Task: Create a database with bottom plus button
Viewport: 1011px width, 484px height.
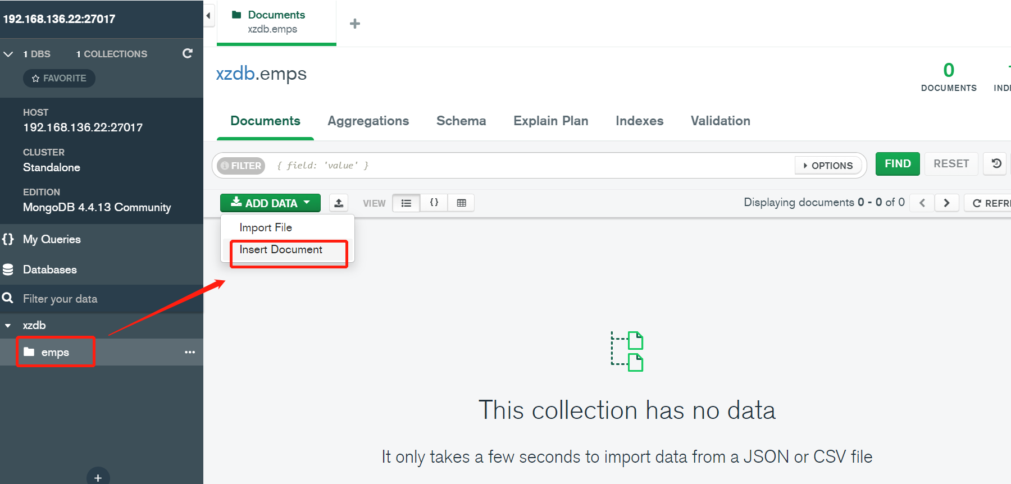Action: [x=98, y=477]
